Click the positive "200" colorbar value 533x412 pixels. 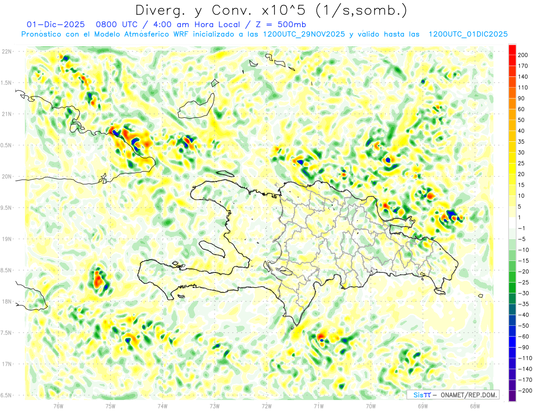523,55
